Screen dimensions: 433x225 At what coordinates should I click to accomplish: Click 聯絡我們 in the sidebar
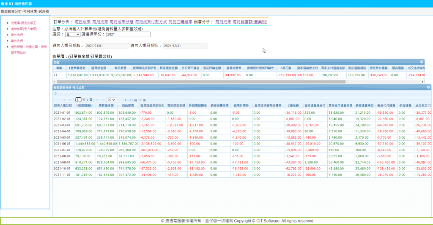tap(17, 41)
